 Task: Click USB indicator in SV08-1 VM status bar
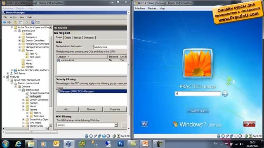95,136
